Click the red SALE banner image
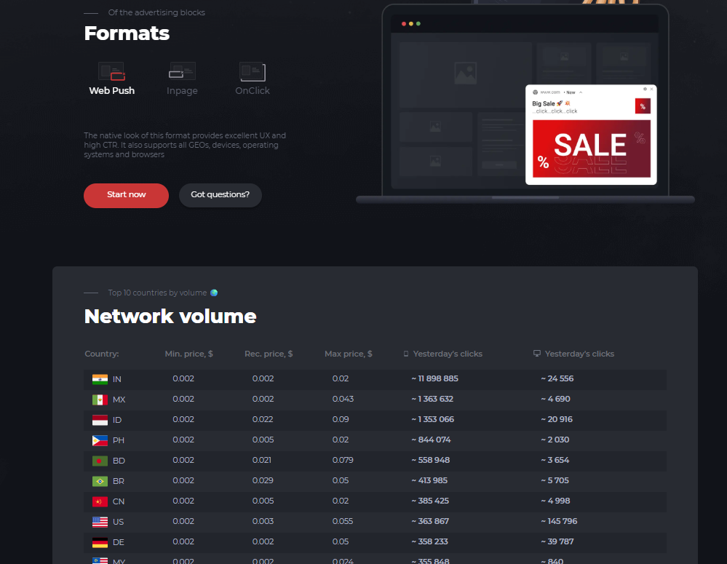The image size is (727, 564). point(590,149)
